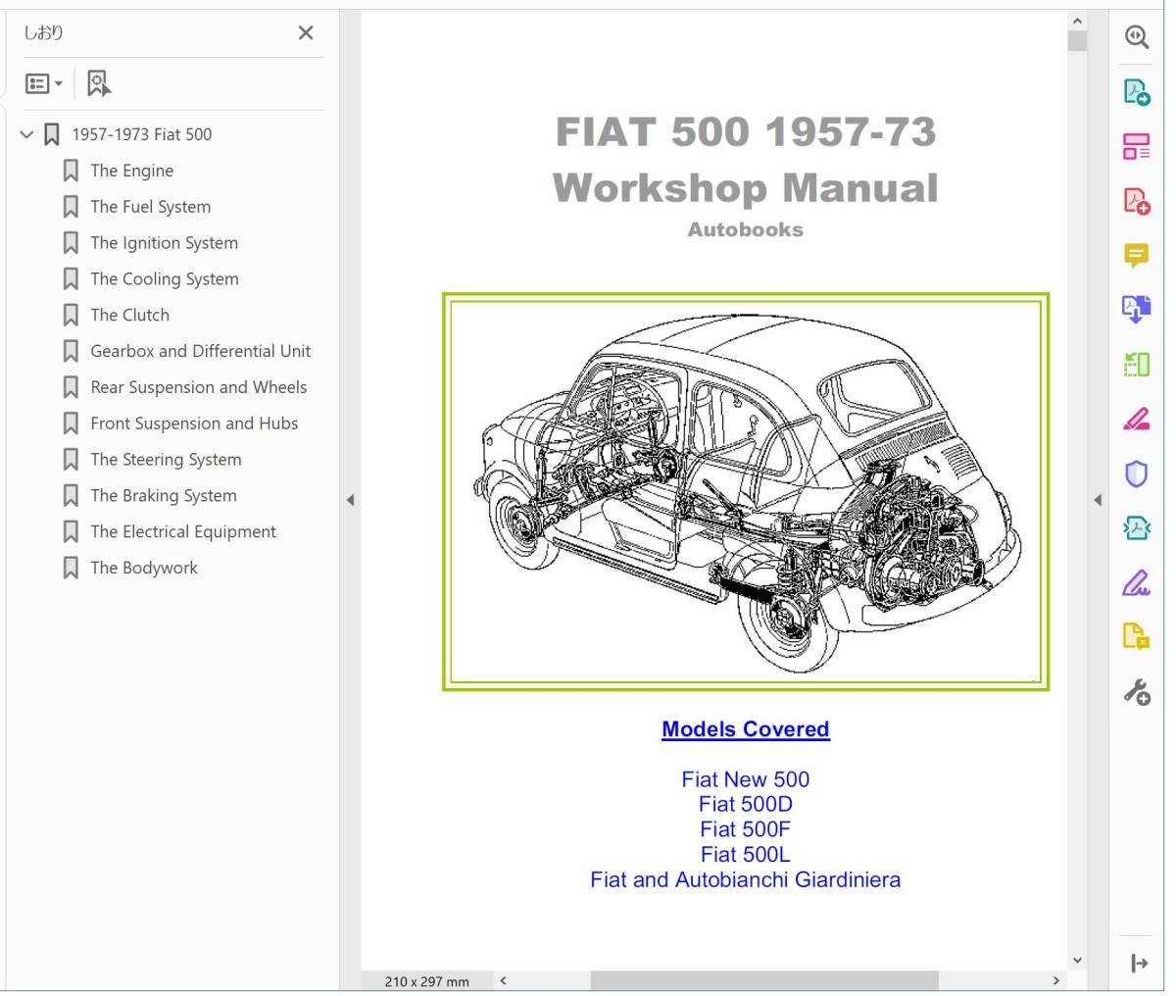Open the search and zoom tool icon

point(1137,37)
